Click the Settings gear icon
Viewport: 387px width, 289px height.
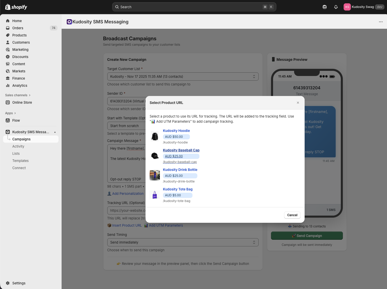(x=8, y=283)
